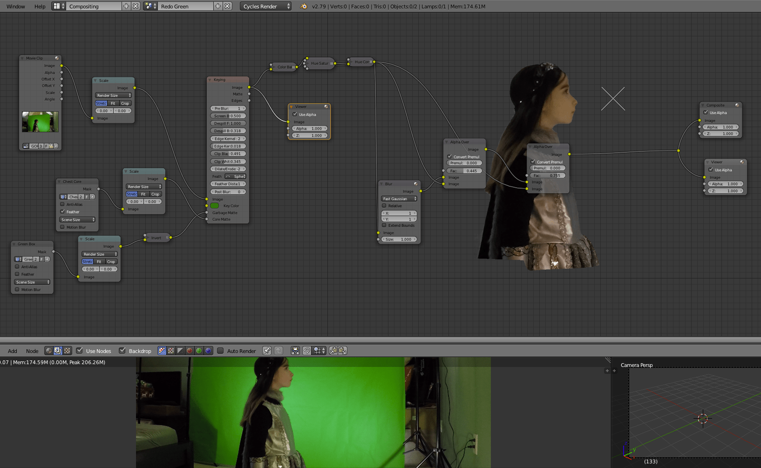The width and height of the screenshot is (761, 468).
Task: Click the Blender logo in top header
Action: pyautogui.click(x=303, y=6)
